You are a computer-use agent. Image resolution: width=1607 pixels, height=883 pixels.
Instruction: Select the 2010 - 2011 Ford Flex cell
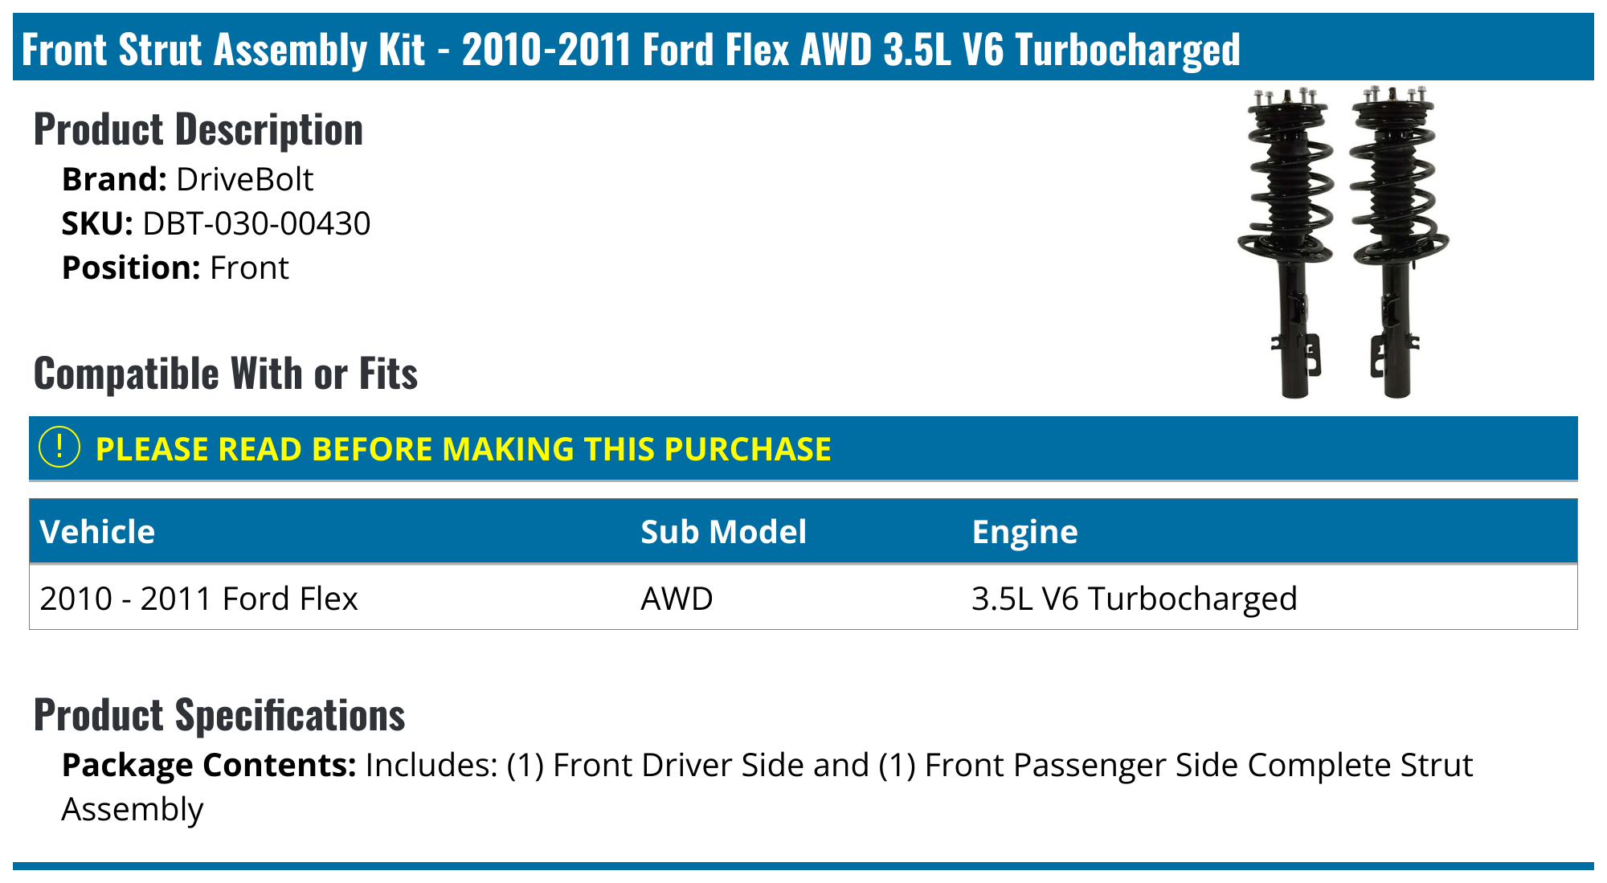coord(198,599)
